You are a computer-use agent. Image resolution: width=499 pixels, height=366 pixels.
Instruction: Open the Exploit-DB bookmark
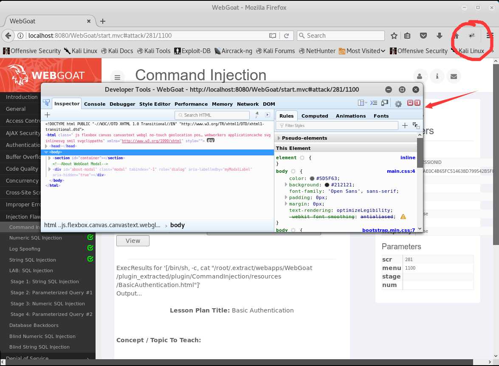[x=192, y=51]
